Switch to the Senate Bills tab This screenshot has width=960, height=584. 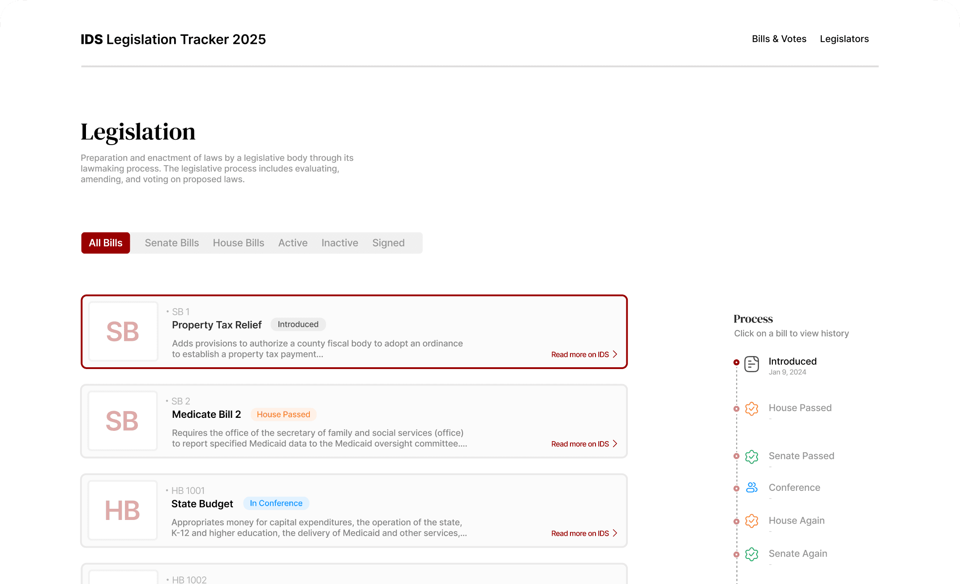click(171, 243)
